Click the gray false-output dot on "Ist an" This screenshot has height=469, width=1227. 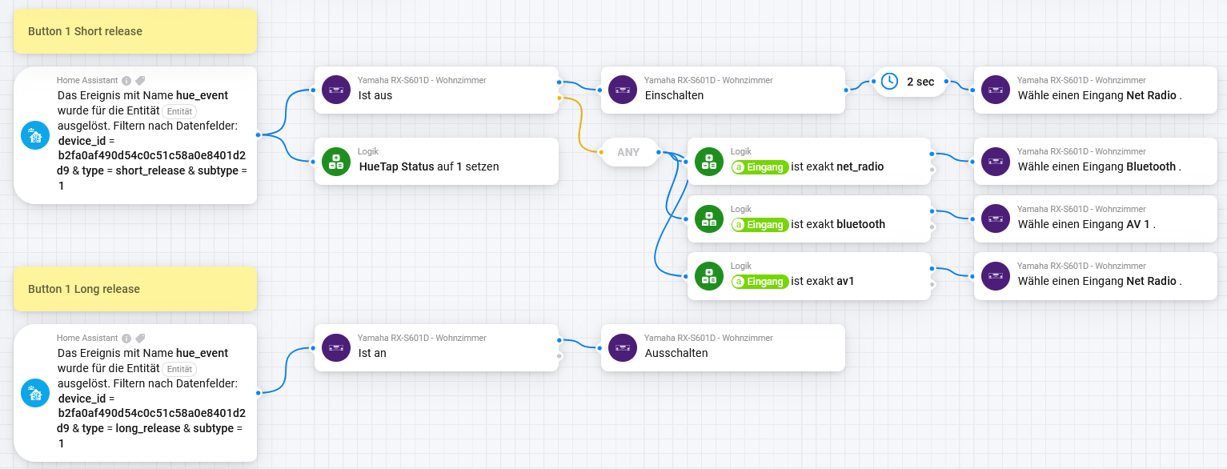point(559,355)
